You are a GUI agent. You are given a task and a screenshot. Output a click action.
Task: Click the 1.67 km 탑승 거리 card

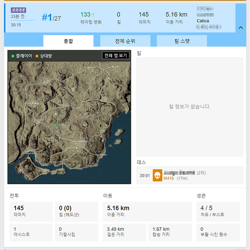point(170,232)
